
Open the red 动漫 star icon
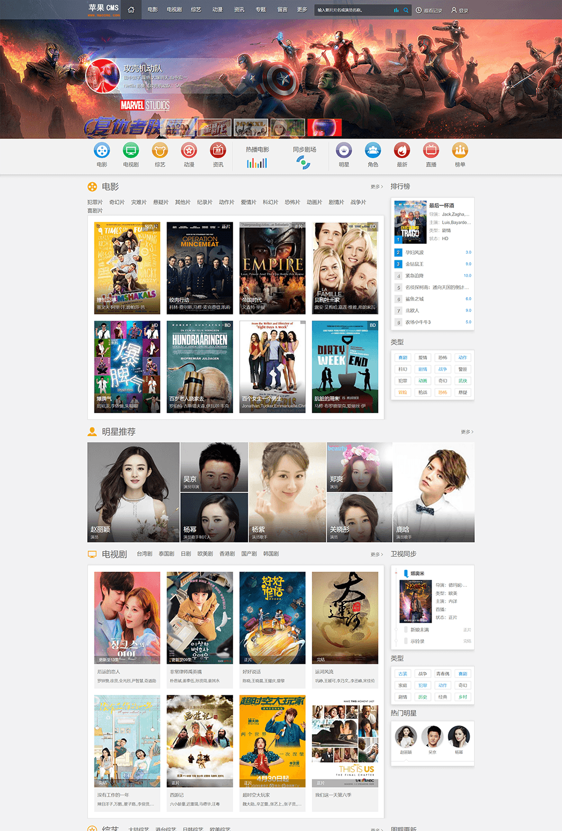tap(189, 150)
